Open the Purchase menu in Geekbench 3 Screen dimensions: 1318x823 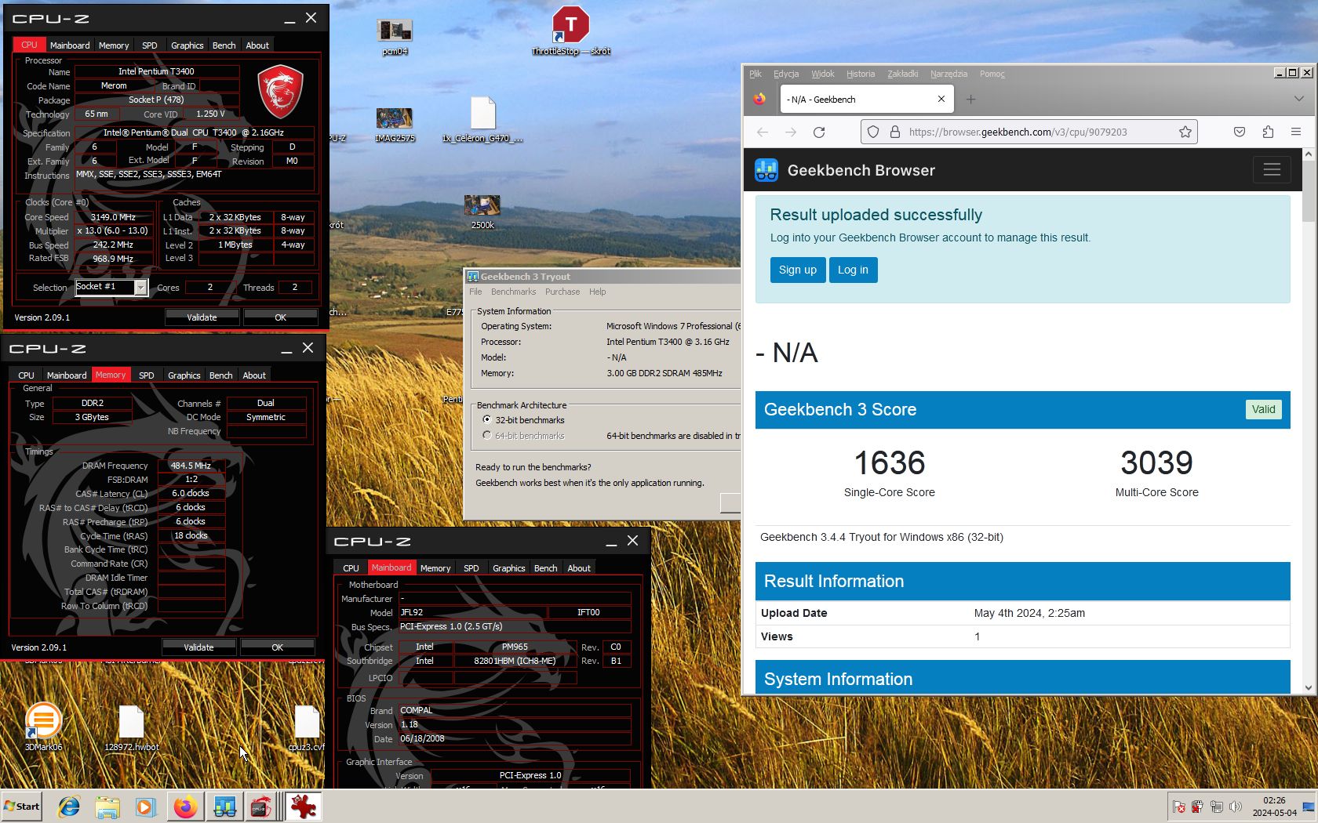563,292
